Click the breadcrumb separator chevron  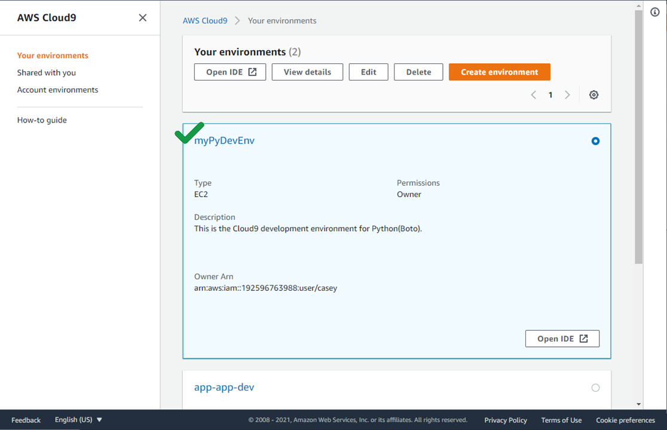[237, 21]
